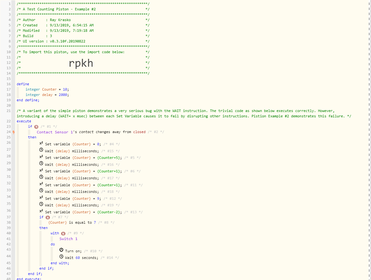Select Set variable Counter = 9 statement
The width and height of the screenshot is (371, 280).
[x=73, y=199]
